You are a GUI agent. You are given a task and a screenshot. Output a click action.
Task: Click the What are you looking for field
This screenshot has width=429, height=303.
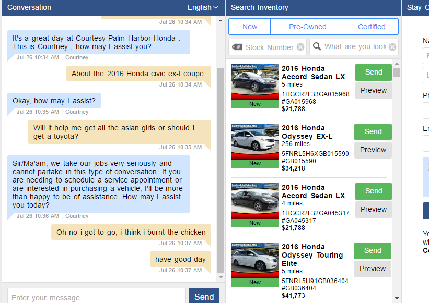coord(355,47)
